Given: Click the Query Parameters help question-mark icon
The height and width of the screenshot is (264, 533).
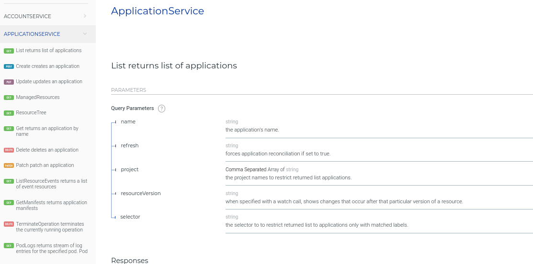Looking at the screenshot, I should point(161,109).
